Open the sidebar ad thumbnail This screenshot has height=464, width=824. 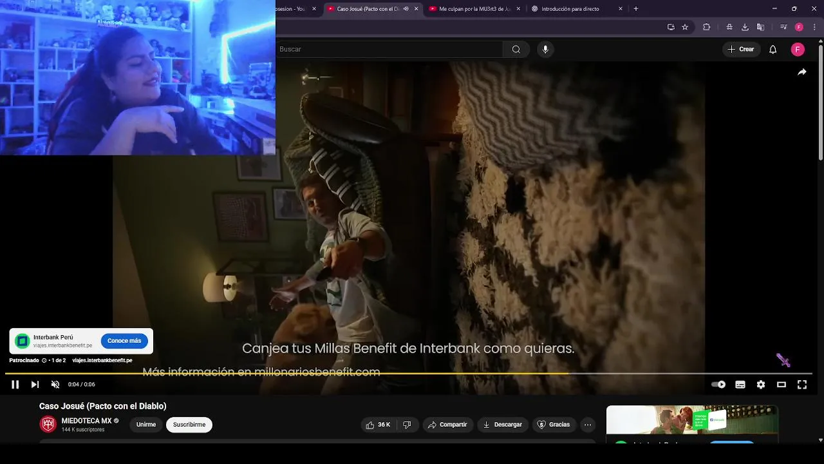point(692,420)
